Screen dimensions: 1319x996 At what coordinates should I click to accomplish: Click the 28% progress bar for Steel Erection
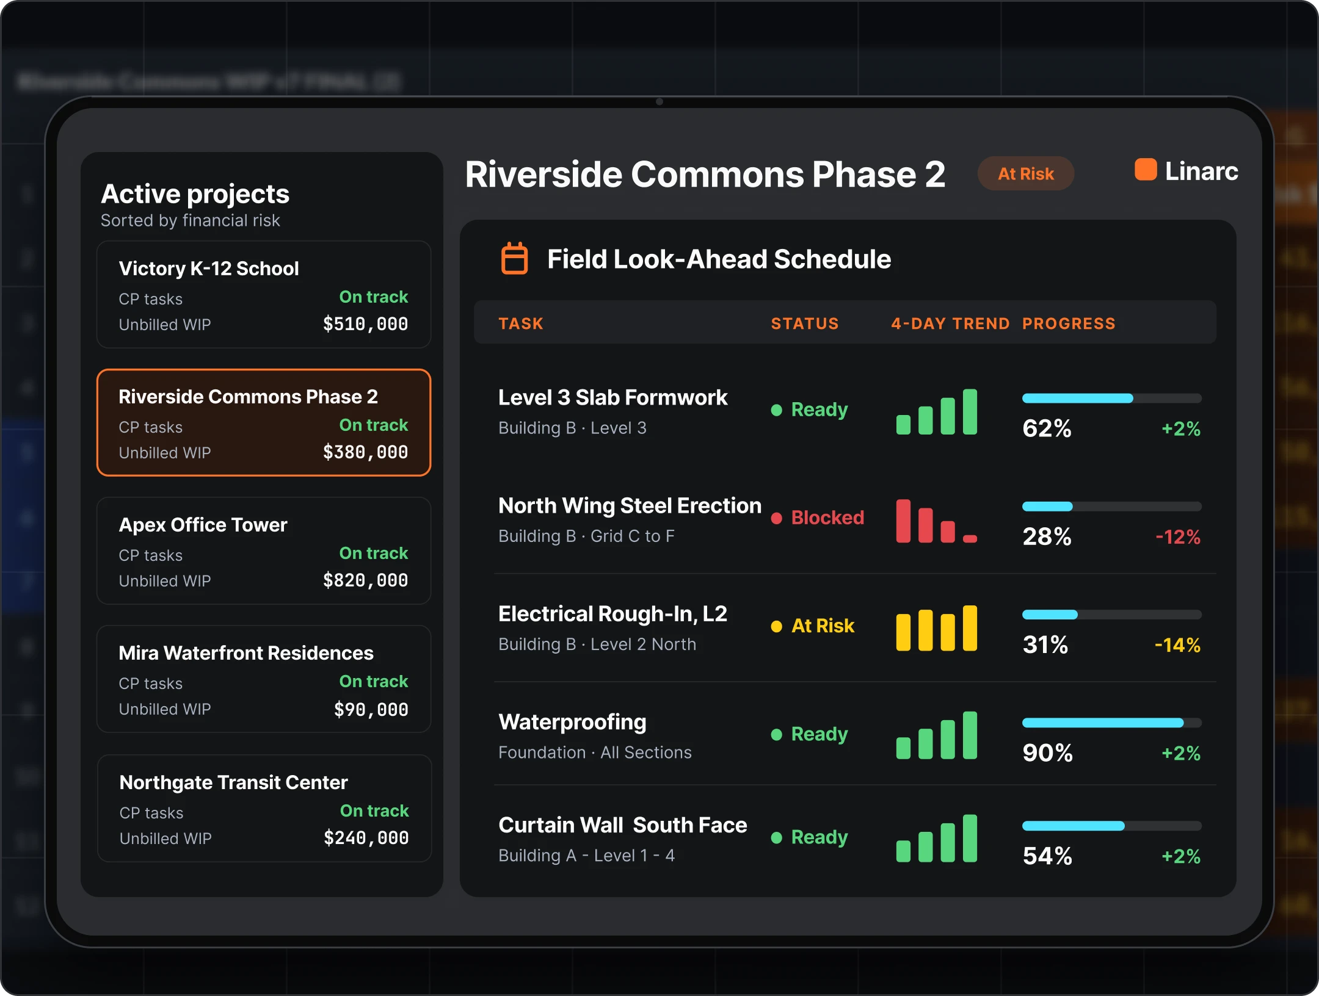point(1112,507)
